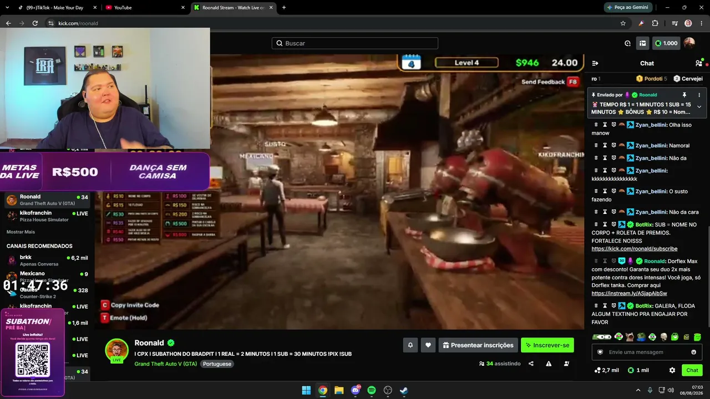Open the Chrome three-dot menu
Image resolution: width=710 pixels, height=399 pixels.
tap(701, 23)
